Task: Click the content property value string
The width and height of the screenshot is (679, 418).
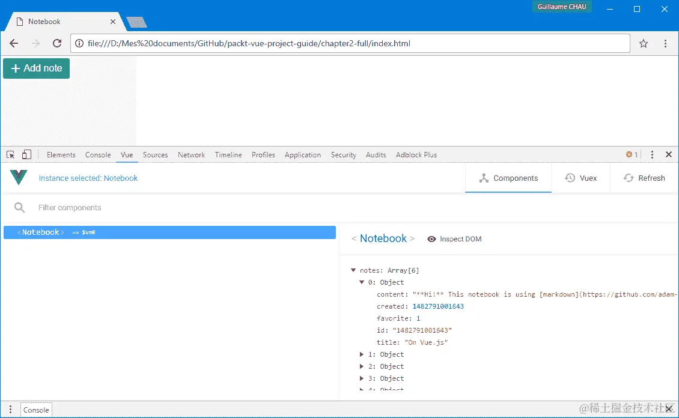Action: 545,294
